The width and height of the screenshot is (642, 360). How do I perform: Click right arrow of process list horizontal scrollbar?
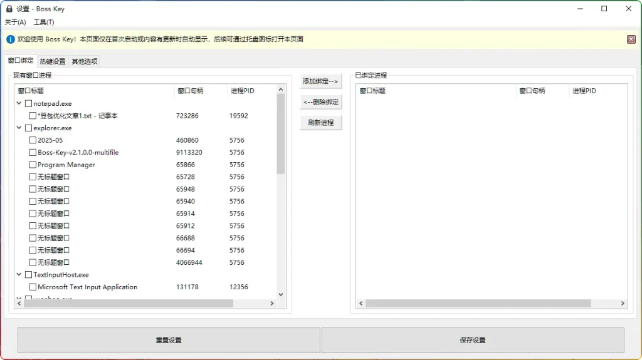point(272,304)
